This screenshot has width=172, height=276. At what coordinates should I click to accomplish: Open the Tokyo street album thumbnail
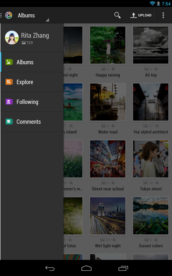[151, 159]
